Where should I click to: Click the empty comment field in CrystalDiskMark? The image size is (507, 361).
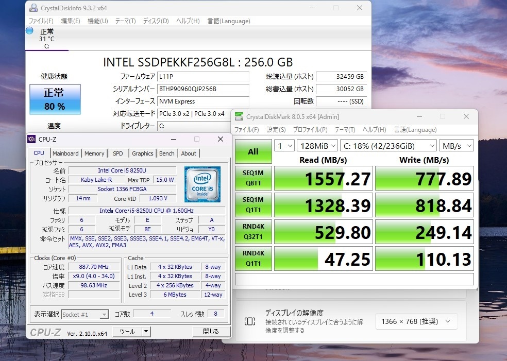(x=354, y=279)
